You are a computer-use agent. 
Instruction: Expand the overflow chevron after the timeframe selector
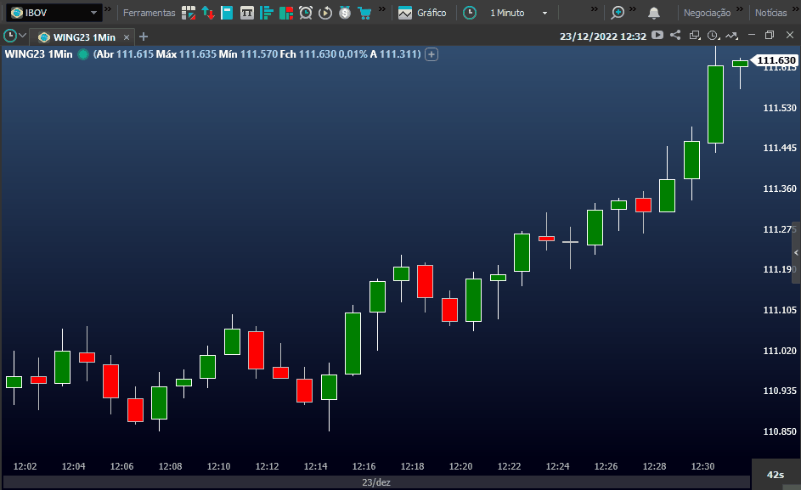pyautogui.click(x=594, y=9)
